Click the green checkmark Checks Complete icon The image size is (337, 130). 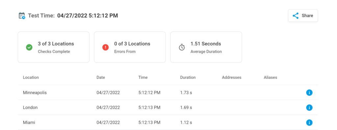point(29,47)
